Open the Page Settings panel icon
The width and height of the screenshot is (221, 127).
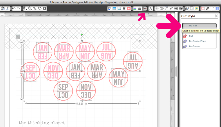click(x=203, y=8)
